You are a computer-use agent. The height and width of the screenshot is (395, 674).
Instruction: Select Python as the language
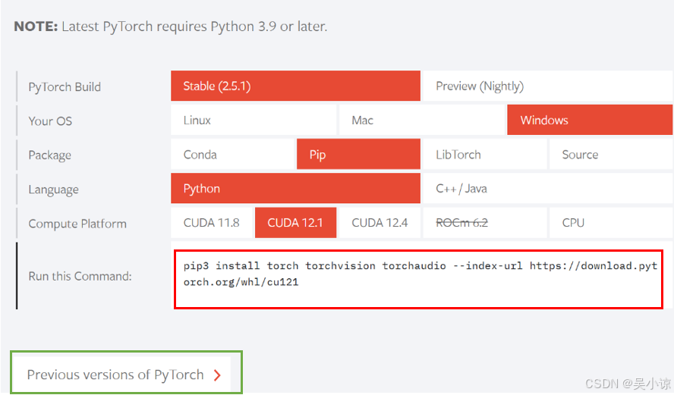coord(295,188)
